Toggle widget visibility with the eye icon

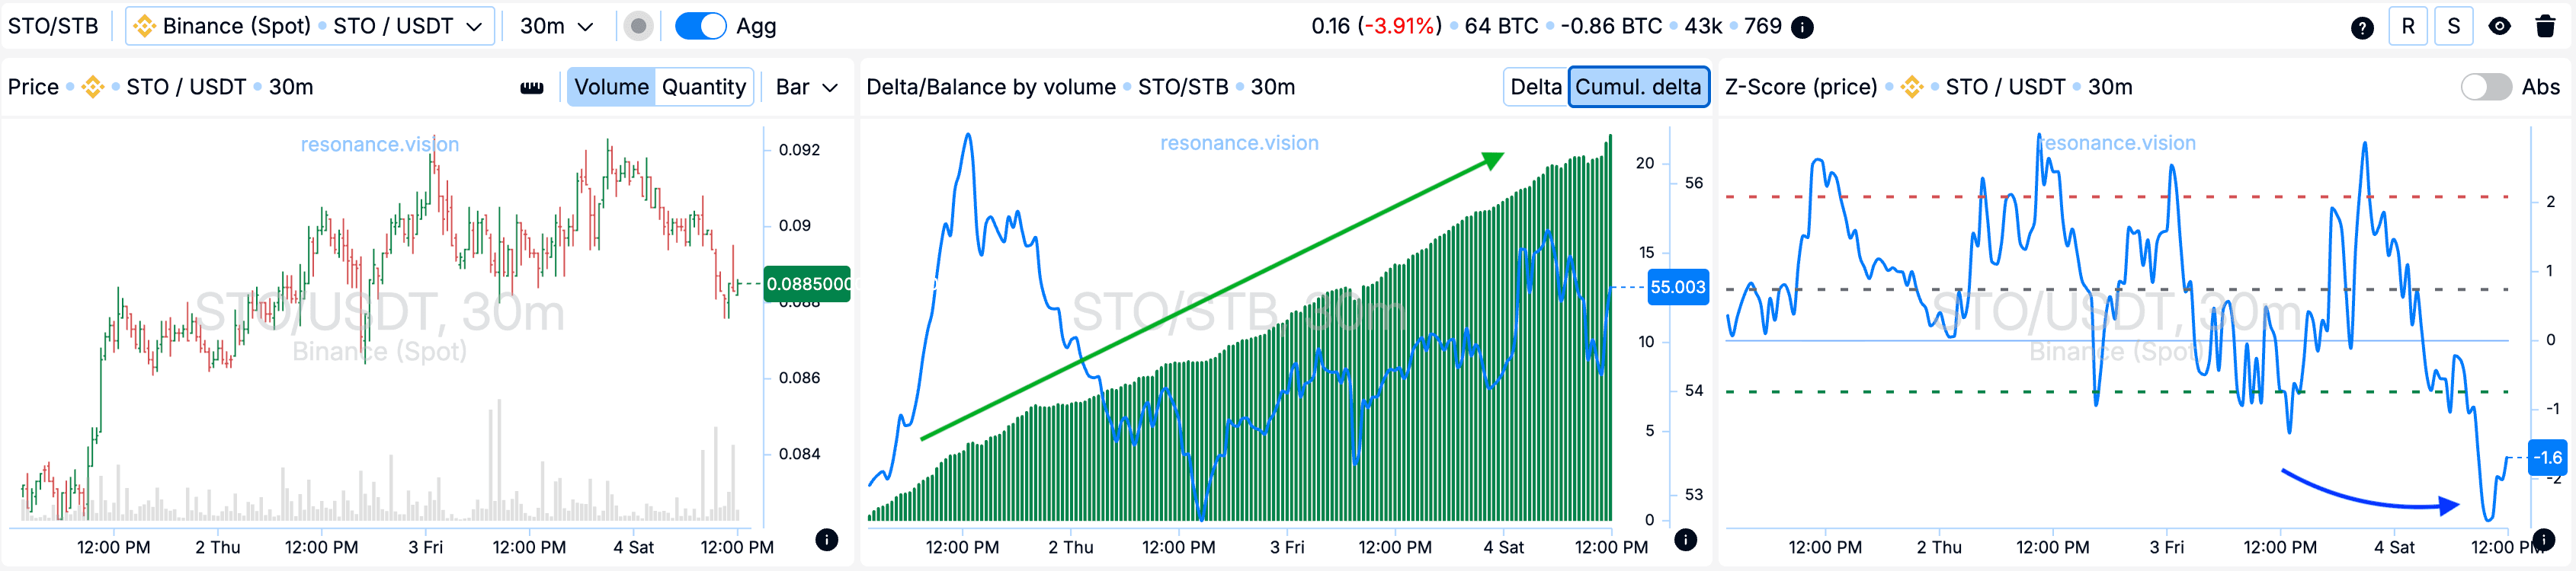pyautogui.click(x=2499, y=27)
